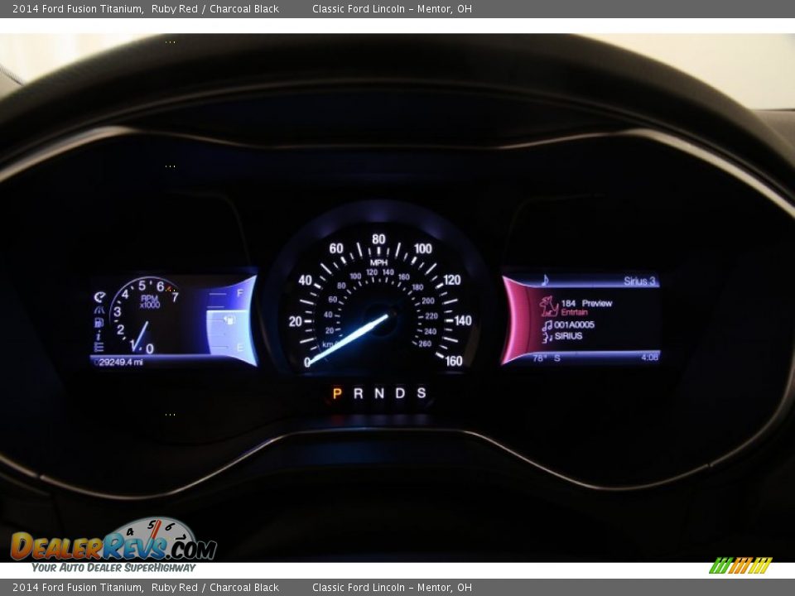
Task: Select the info icon on the left gauge panel
Action: pyautogui.click(x=98, y=336)
